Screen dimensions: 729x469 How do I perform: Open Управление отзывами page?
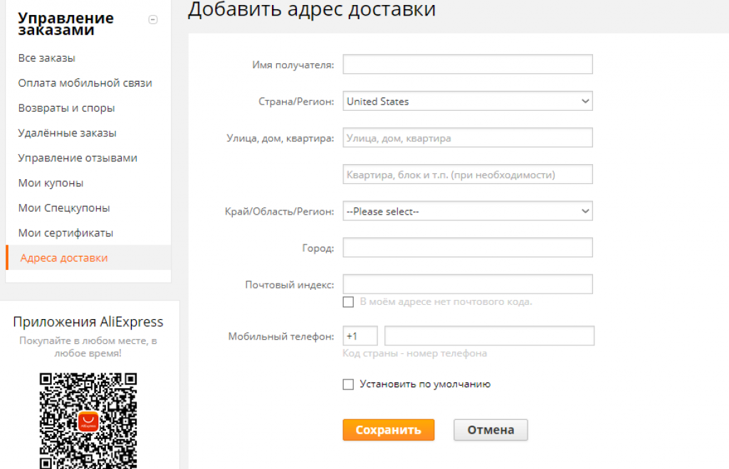(78, 158)
